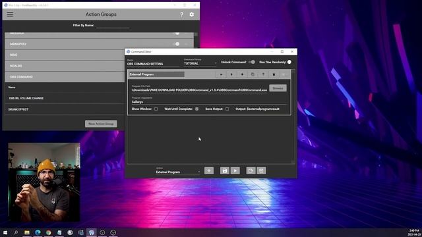Screen dimensions: 422x237
Task: Test run the command with play button
Action: point(235,171)
